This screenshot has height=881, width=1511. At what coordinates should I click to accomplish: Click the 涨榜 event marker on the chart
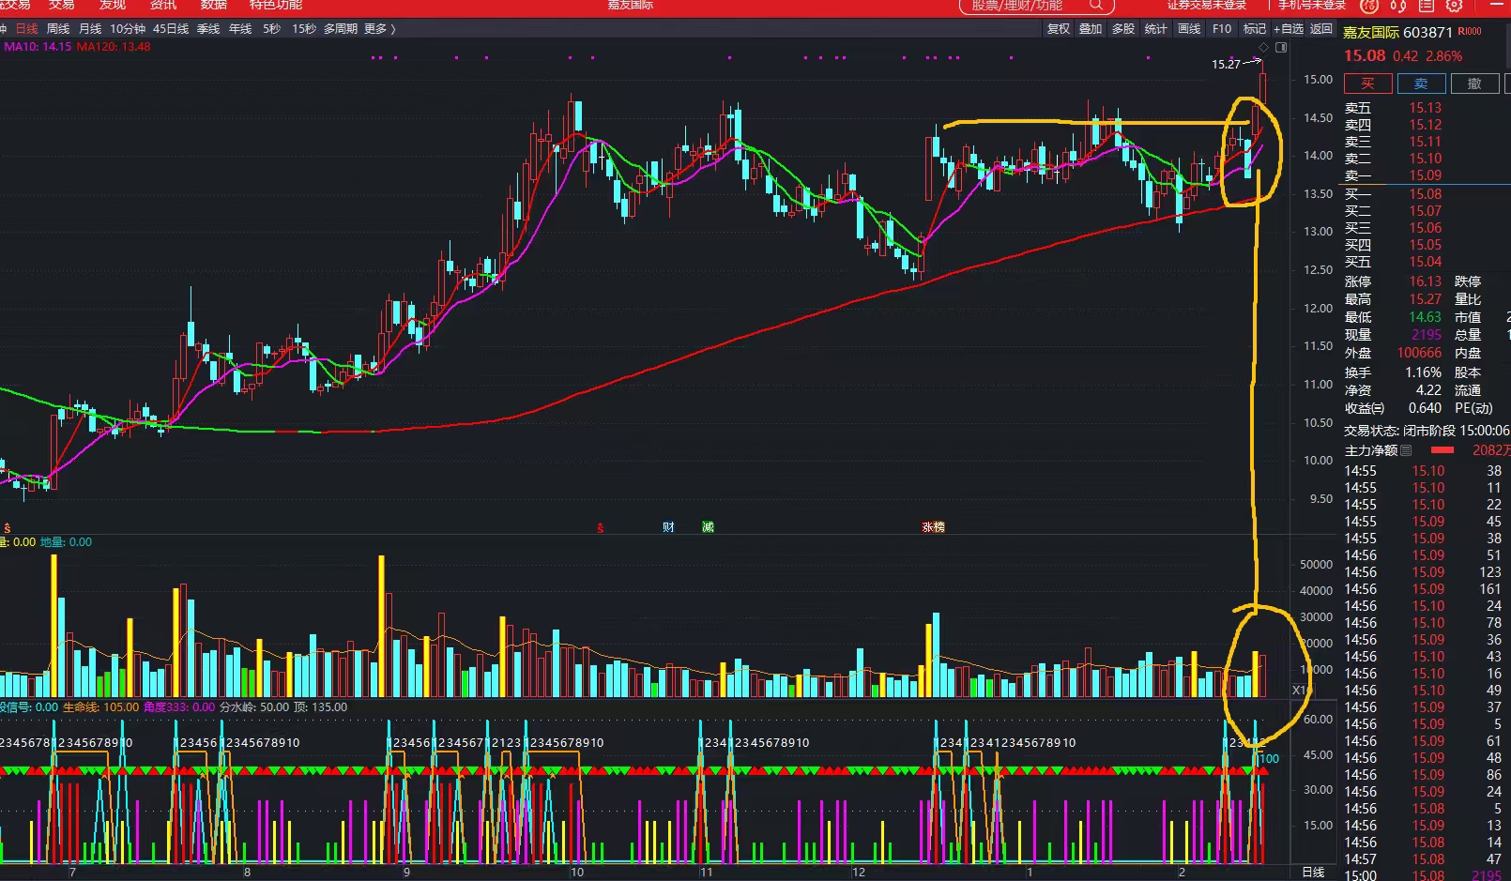pos(933,527)
